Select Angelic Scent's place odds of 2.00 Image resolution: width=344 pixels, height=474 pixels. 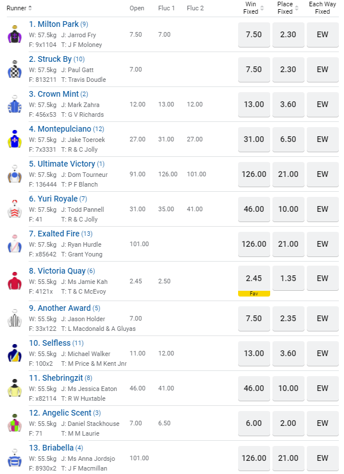288,423
